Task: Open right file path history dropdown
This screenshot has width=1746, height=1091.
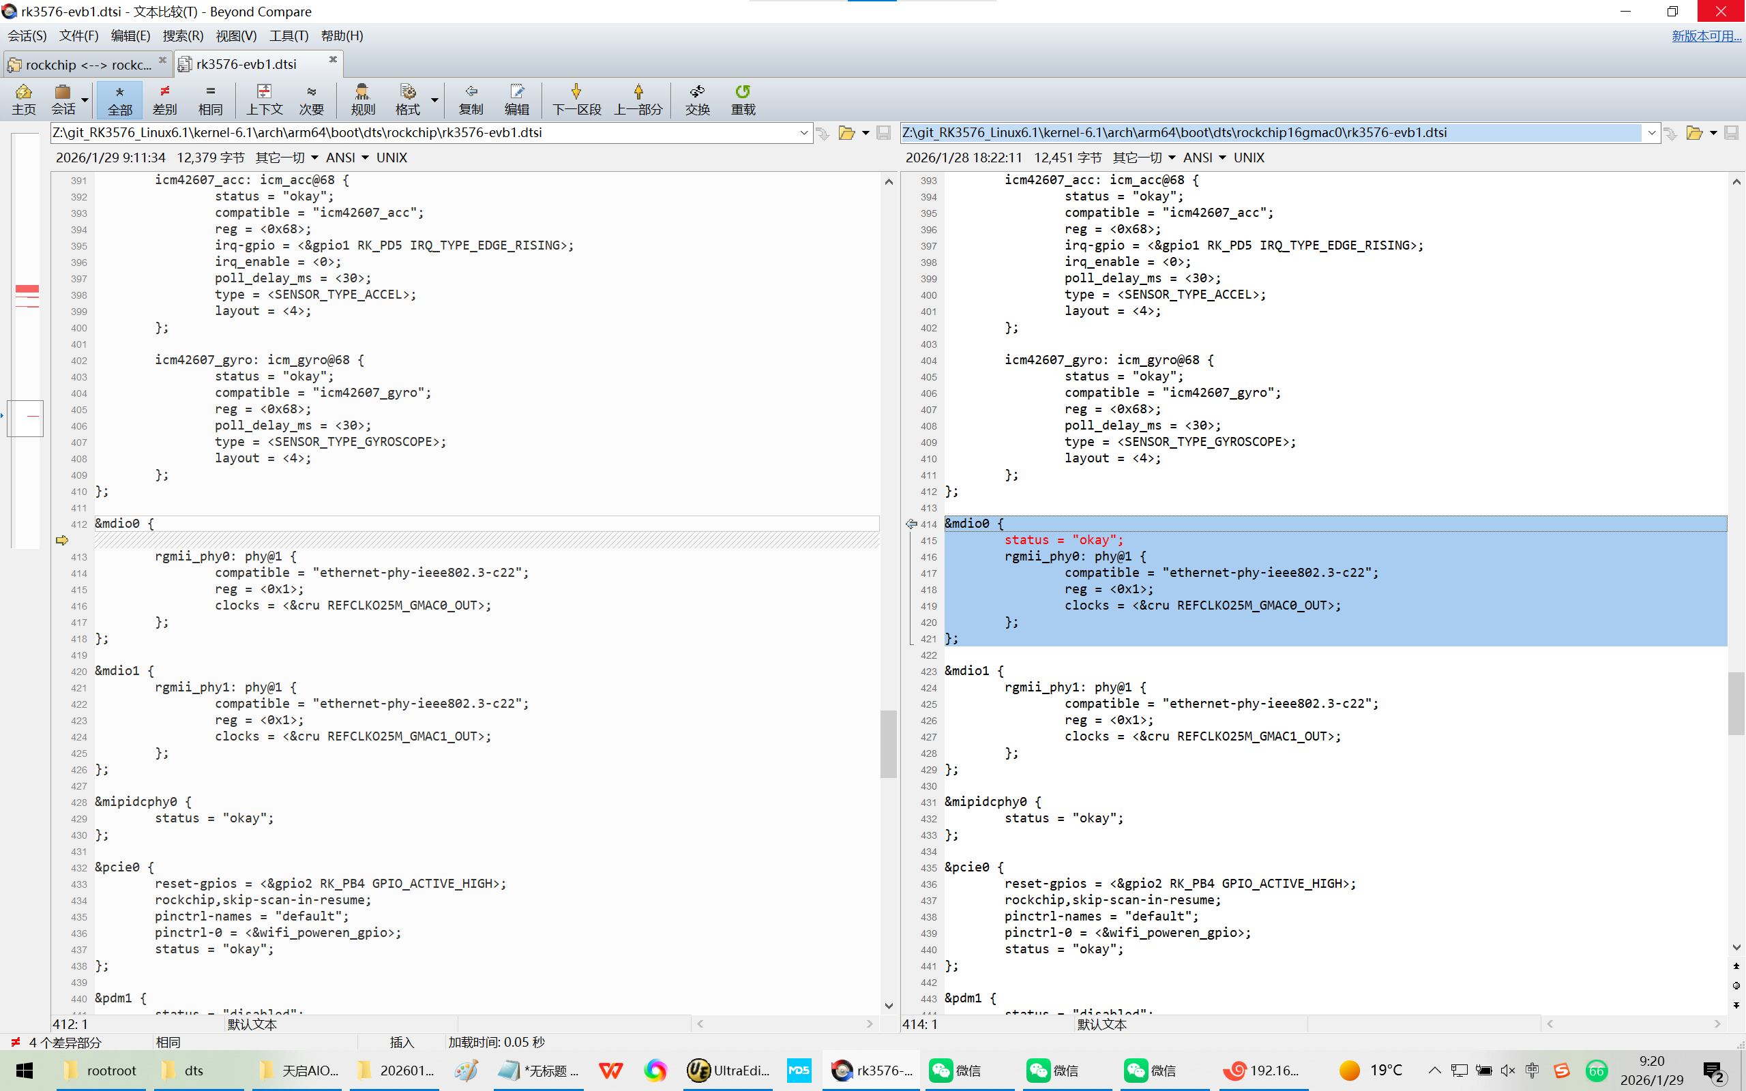Action: point(1651,133)
